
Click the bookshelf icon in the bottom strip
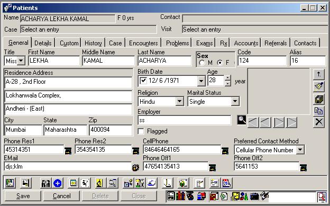click(180, 196)
